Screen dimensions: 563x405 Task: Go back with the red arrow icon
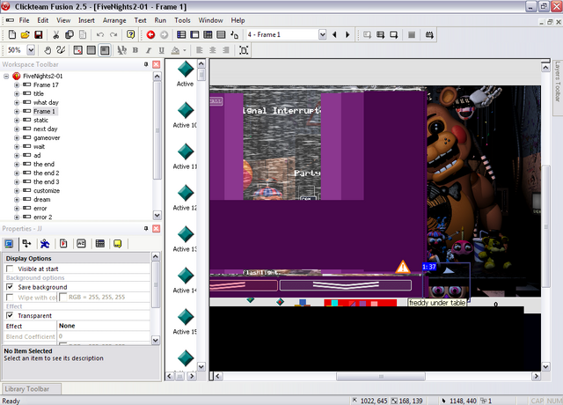150,34
